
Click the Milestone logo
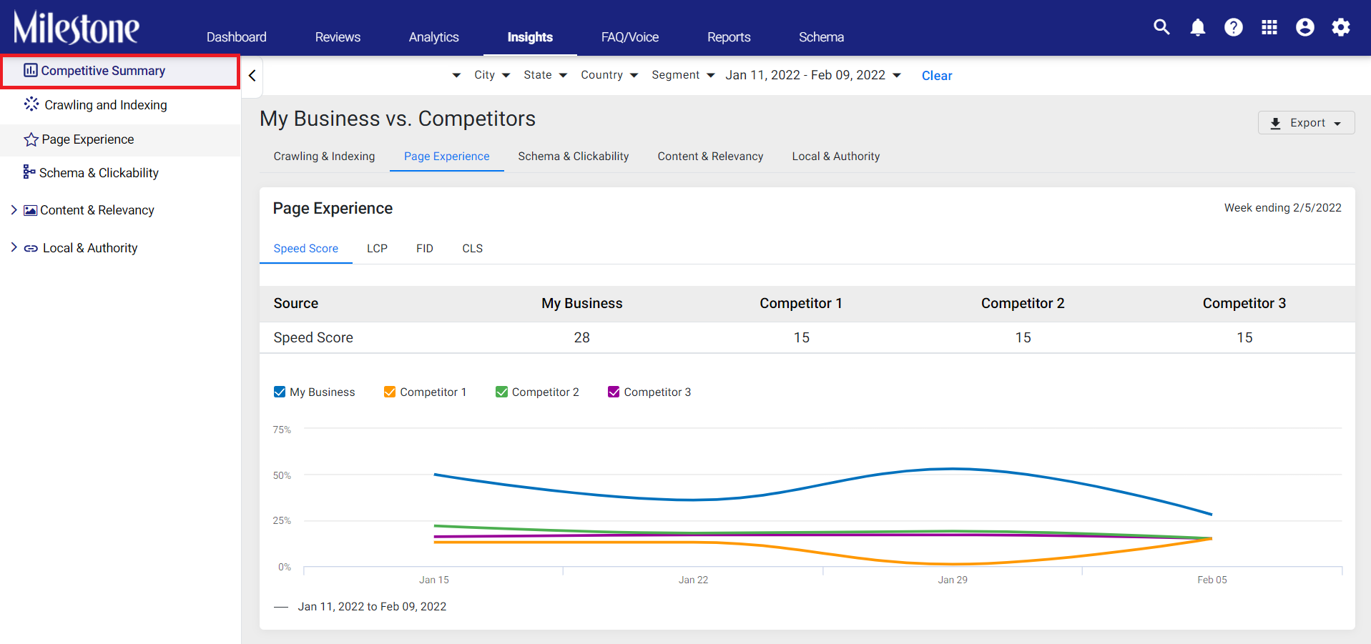77,28
